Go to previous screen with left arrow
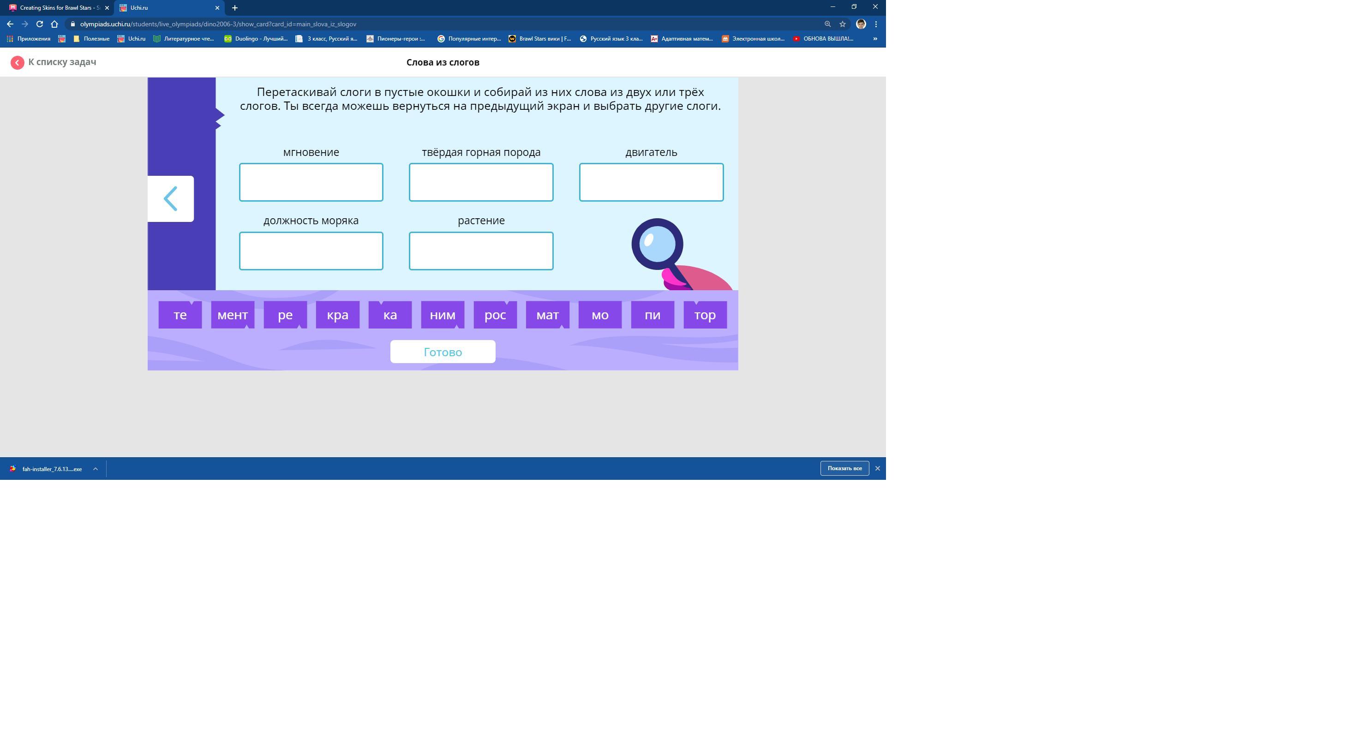 [170, 199]
